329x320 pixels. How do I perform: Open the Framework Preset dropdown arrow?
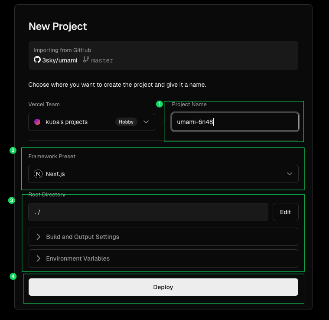[x=290, y=174]
